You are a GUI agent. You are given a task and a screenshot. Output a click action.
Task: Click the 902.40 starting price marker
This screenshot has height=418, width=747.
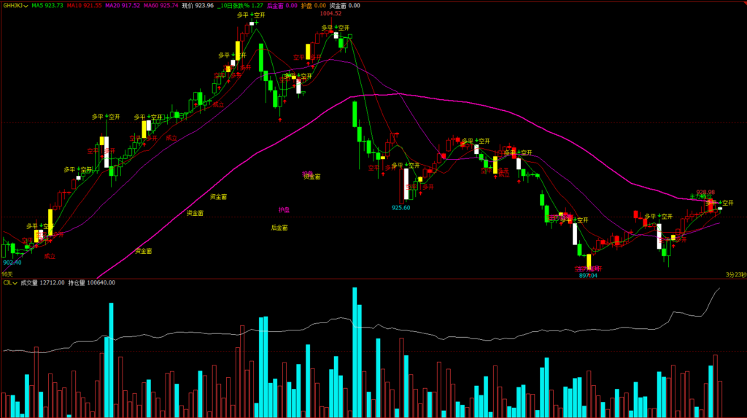12,262
